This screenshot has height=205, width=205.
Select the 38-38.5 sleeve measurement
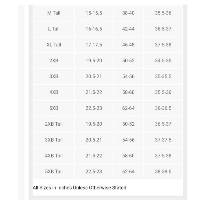tap(163, 171)
